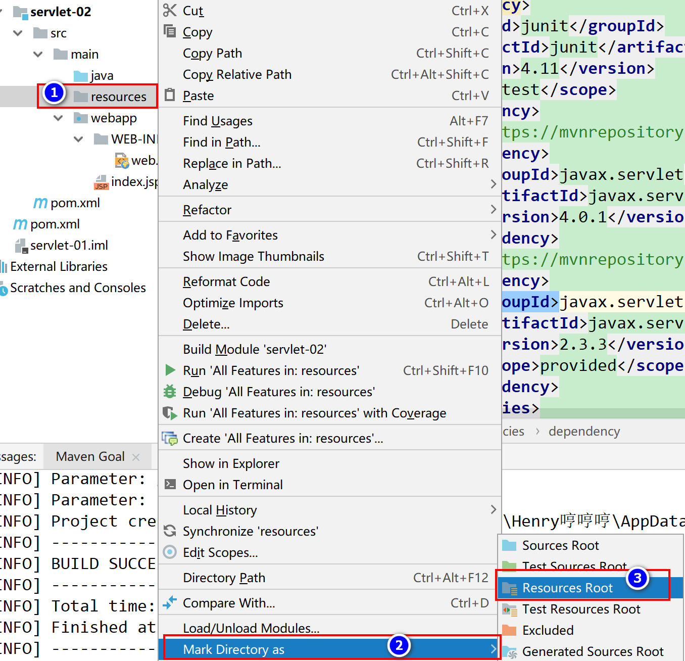Click the webapp folder icon
This screenshot has width=685, height=661.
pyautogui.click(x=81, y=118)
